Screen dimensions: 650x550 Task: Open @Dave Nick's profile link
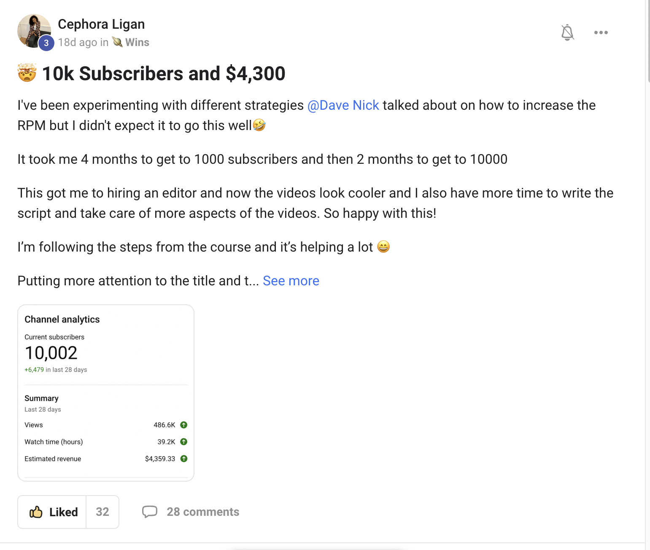(x=344, y=105)
